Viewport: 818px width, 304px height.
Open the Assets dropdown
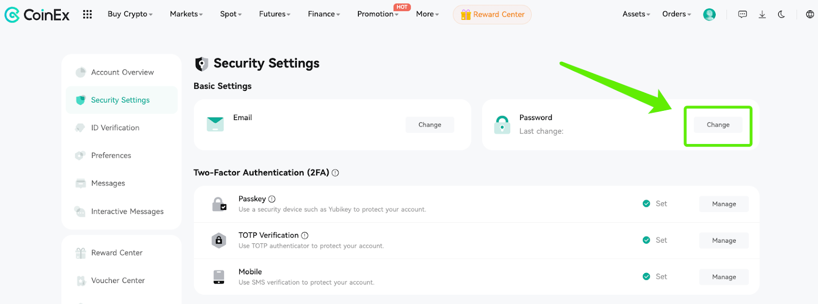point(636,14)
